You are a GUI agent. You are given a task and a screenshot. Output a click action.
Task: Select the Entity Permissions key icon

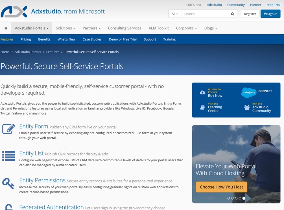(x=8, y=183)
